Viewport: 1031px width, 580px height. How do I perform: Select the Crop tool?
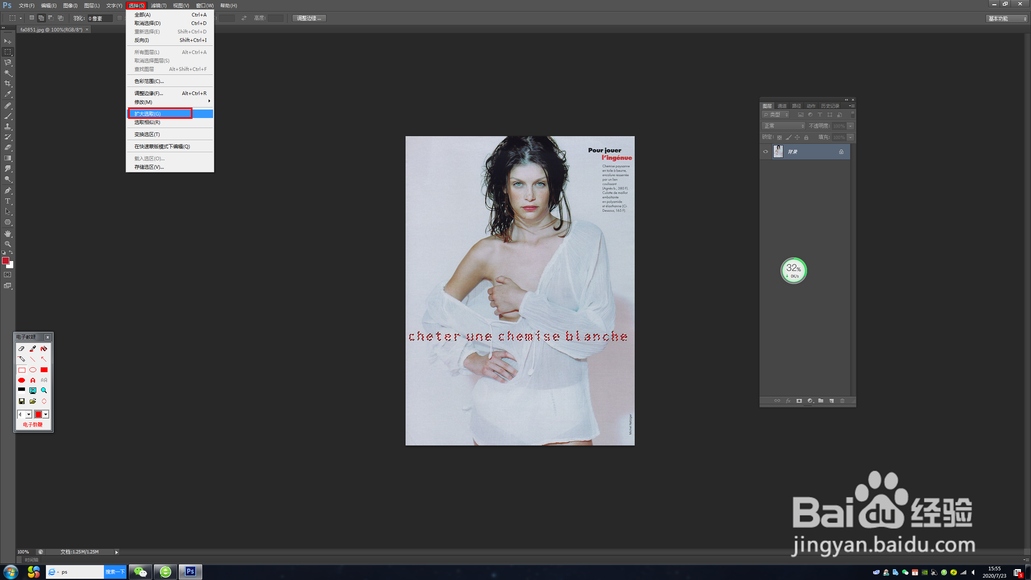tap(8, 83)
